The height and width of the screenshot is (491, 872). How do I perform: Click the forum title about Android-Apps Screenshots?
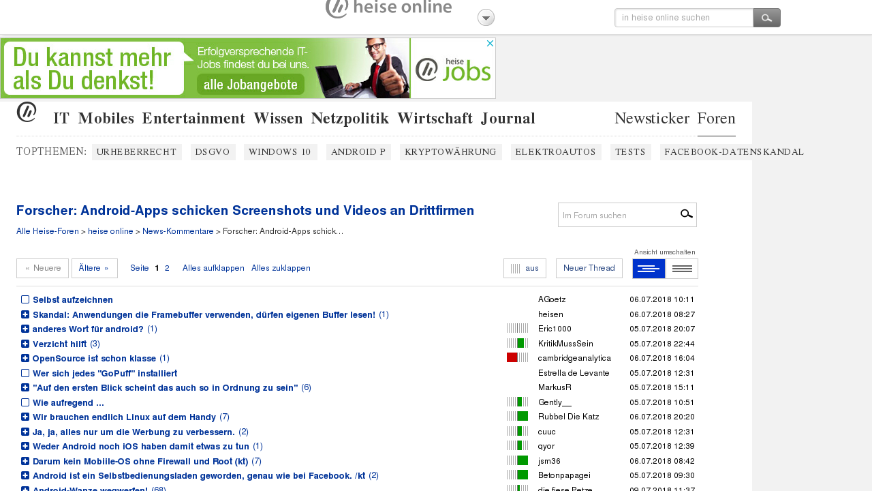pyautogui.click(x=245, y=211)
